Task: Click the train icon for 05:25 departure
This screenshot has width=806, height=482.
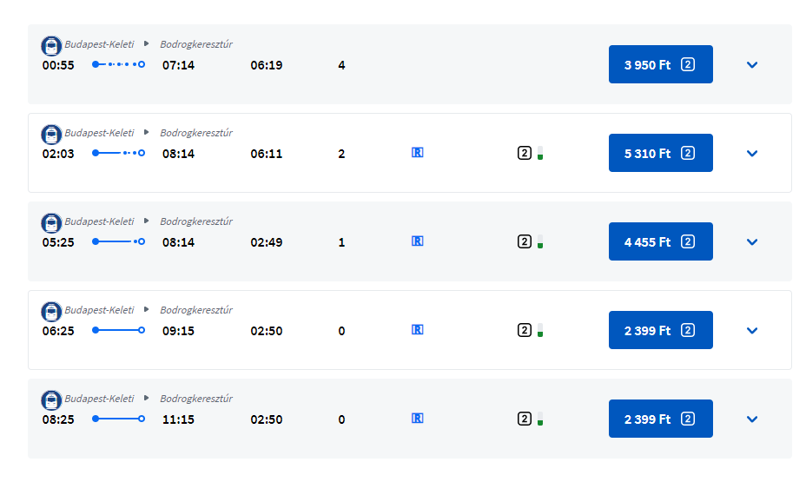Action: pos(51,223)
